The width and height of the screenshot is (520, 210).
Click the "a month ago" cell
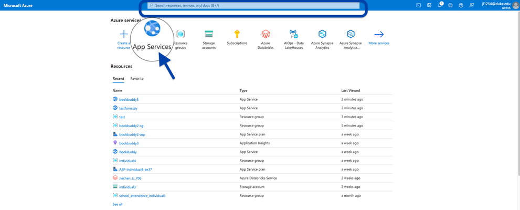[x=351, y=196]
